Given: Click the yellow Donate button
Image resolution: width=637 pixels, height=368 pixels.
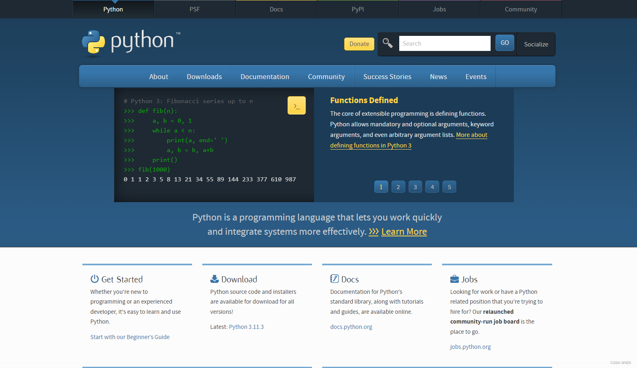Looking at the screenshot, I should tap(359, 44).
